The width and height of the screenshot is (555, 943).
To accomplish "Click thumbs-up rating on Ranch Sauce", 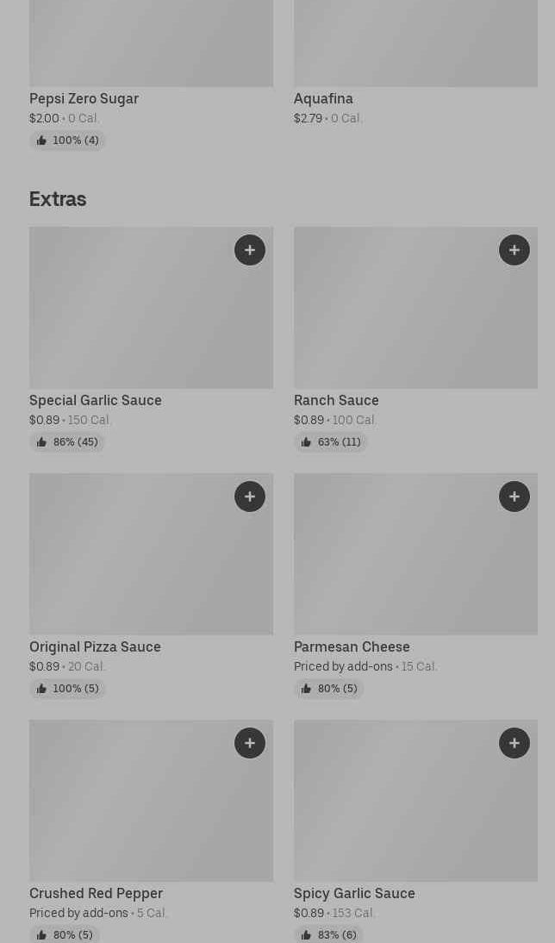I will point(331,442).
